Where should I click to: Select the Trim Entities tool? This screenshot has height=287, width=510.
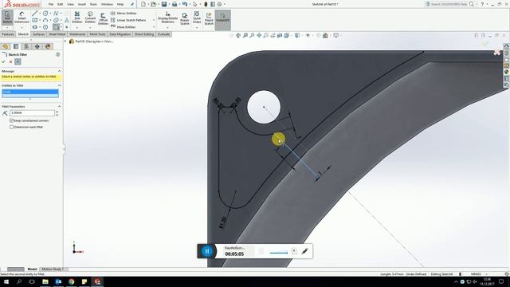click(77, 18)
